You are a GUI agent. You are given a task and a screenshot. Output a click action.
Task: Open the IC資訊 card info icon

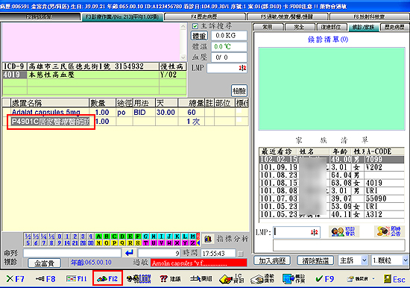click(232, 279)
